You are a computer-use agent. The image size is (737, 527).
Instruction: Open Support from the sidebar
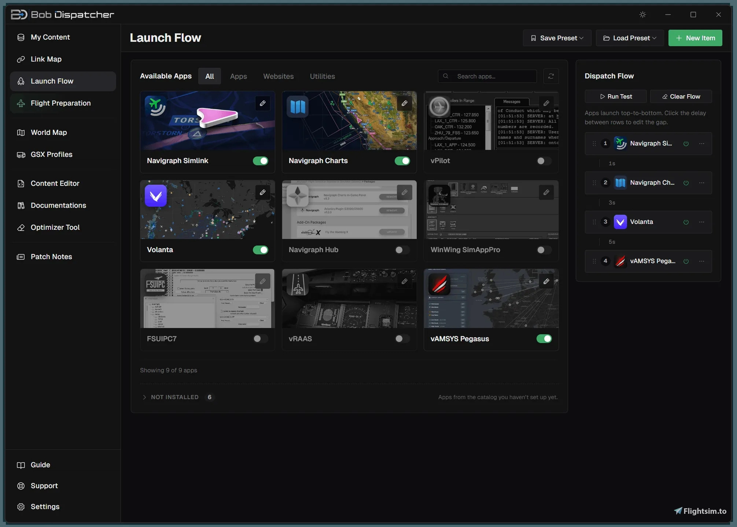coord(63,486)
